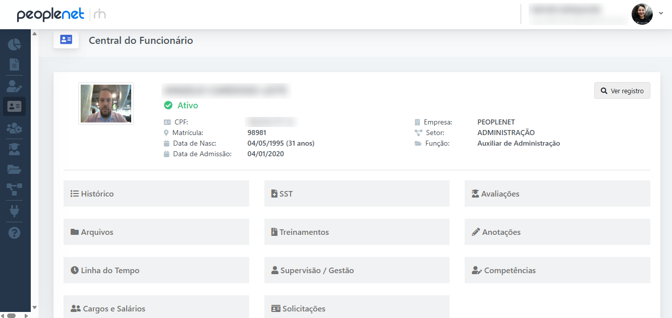Click the user avatar in top bar

point(642,14)
